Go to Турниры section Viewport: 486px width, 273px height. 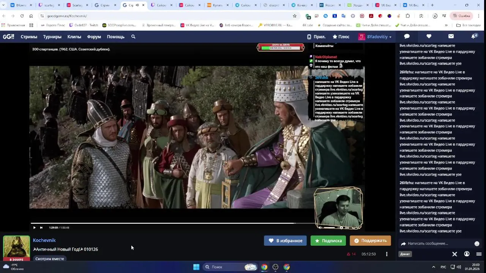point(52,37)
